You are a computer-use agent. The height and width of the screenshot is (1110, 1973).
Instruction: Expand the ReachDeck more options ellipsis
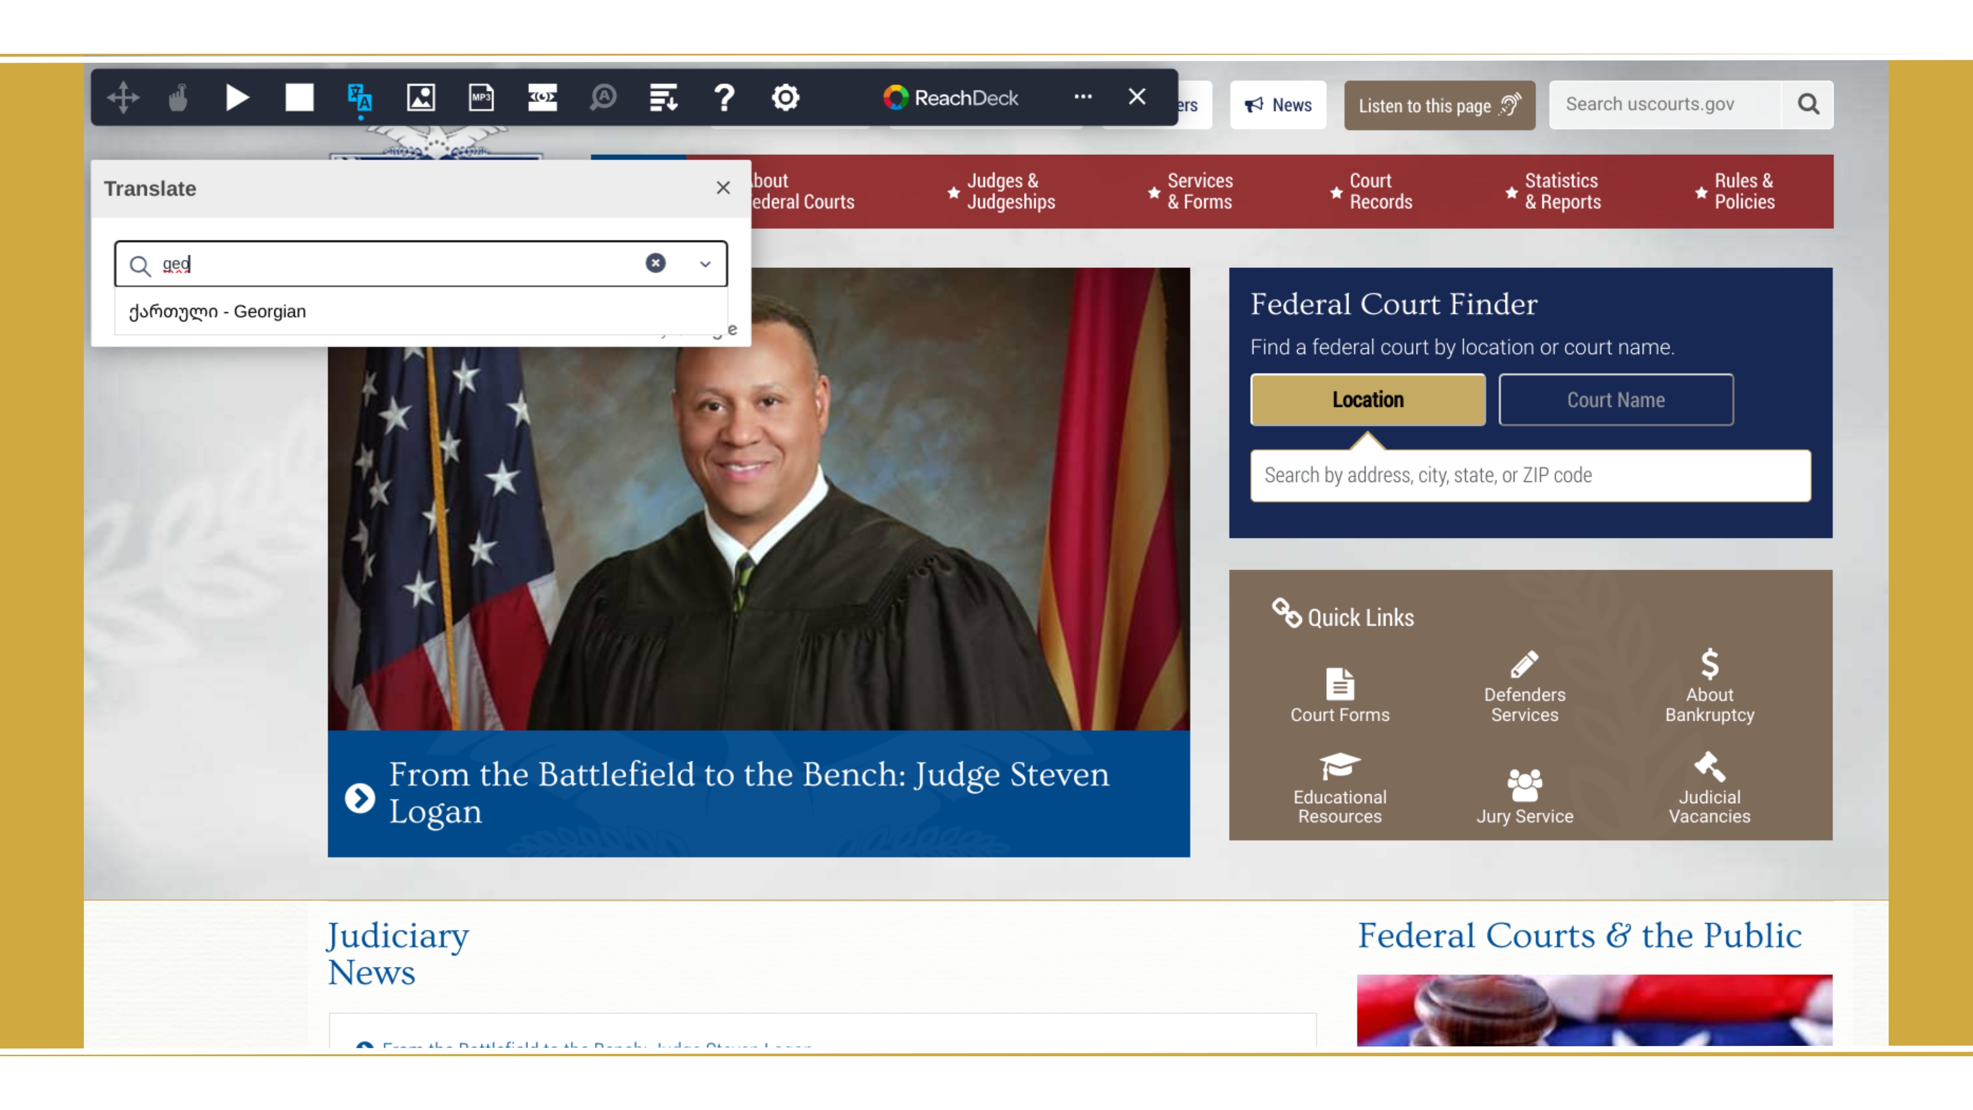(1082, 97)
